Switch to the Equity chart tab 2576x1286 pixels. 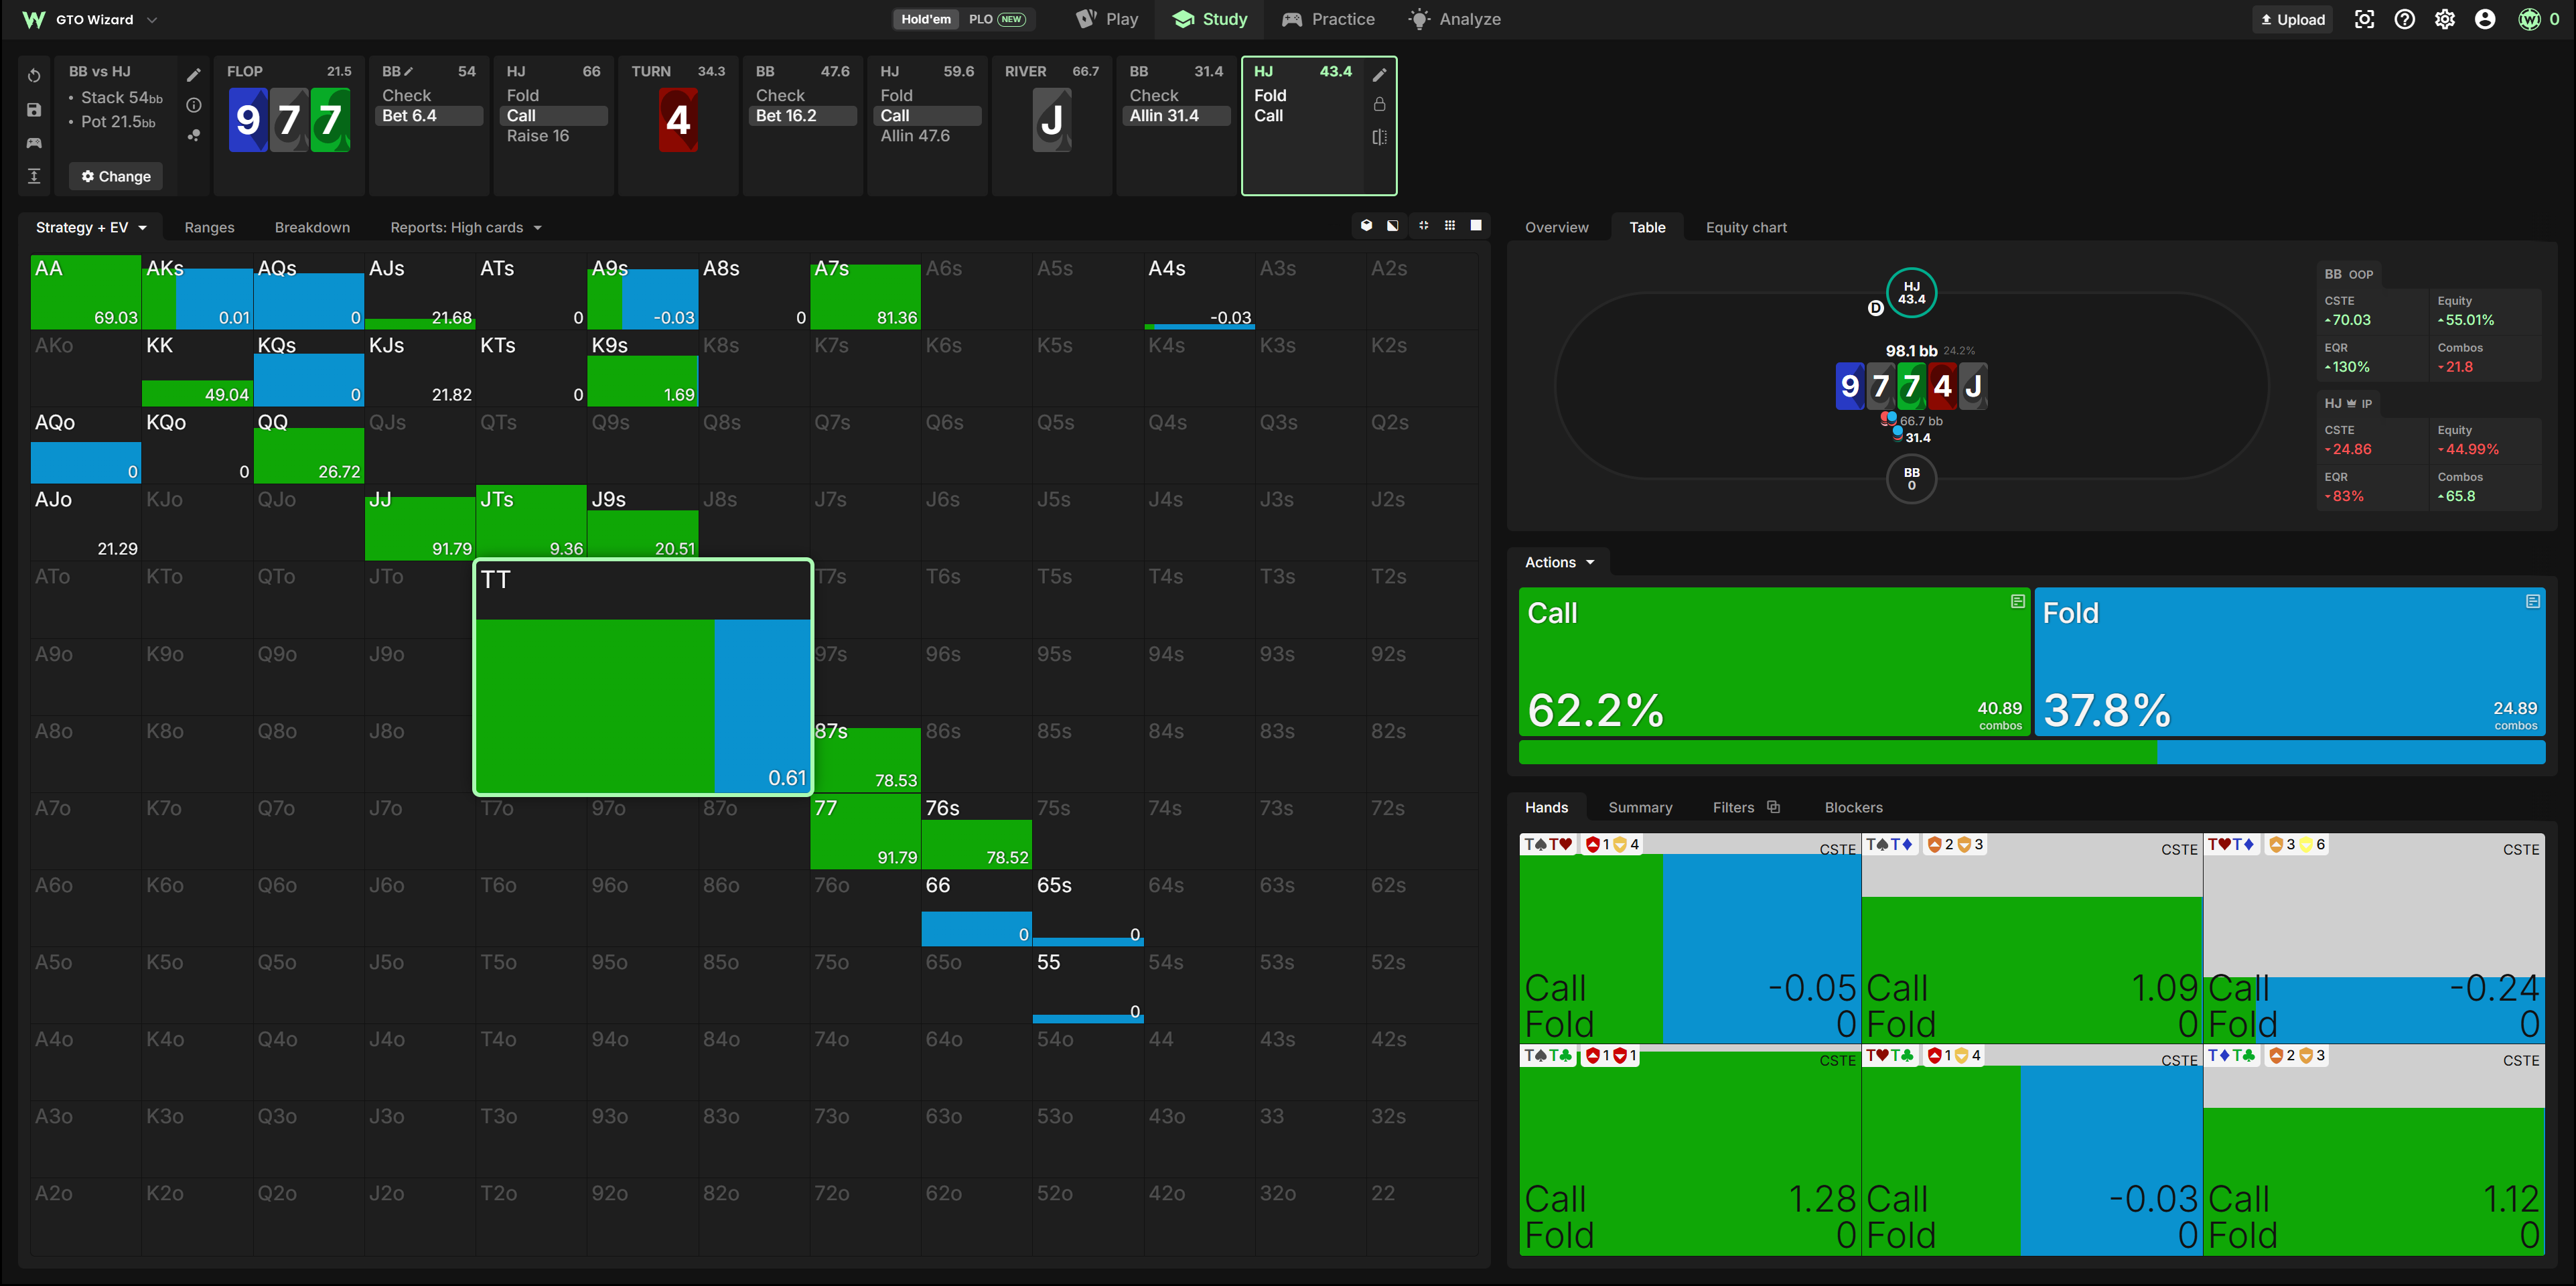pos(1746,227)
